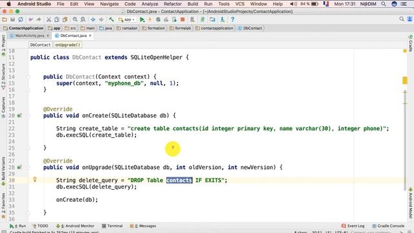The height and width of the screenshot is (233, 414).
Task: Open the Terminal panel
Action: (x=113, y=226)
